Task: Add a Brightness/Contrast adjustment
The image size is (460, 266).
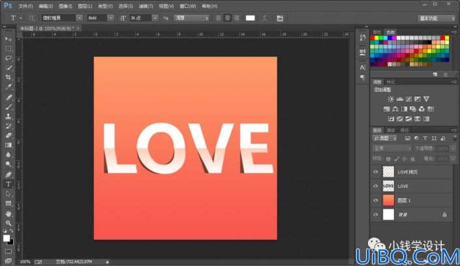Action: tap(390, 99)
